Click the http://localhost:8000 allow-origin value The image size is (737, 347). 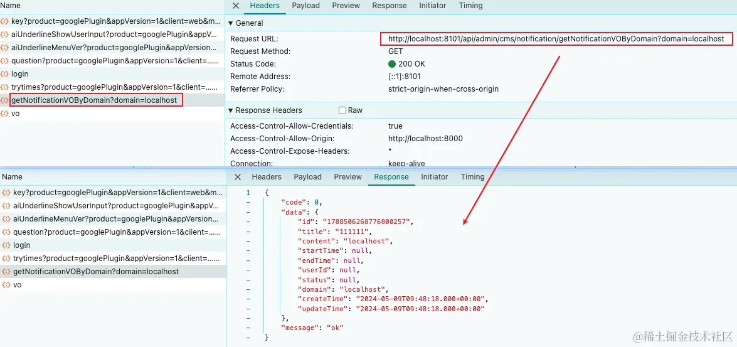pos(425,139)
